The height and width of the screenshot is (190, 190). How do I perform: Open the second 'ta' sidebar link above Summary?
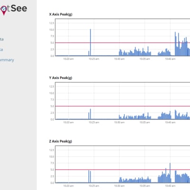1,49
